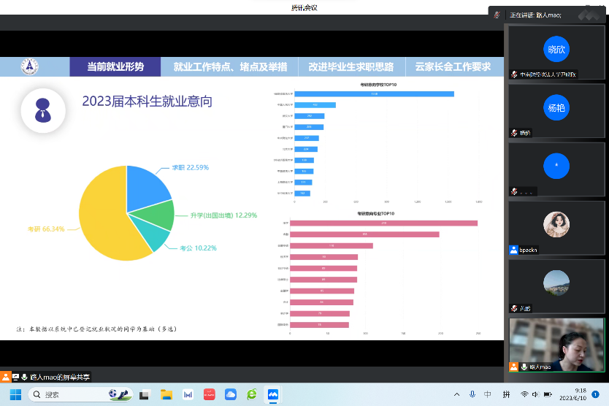609x406 pixels.
Task: Click the muted microphone icon beside 正在讲话
Action: tap(497, 15)
